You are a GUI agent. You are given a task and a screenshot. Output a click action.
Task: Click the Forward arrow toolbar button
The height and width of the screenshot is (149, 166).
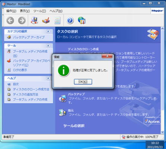tap(22, 20)
